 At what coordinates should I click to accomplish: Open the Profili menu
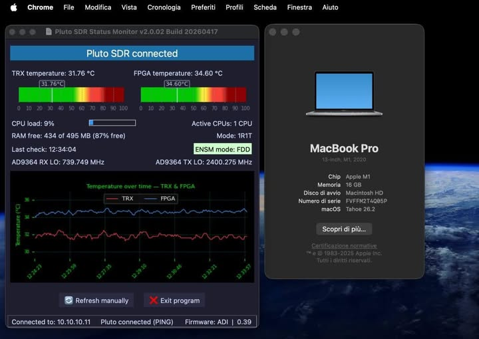pyautogui.click(x=234, y=7)
